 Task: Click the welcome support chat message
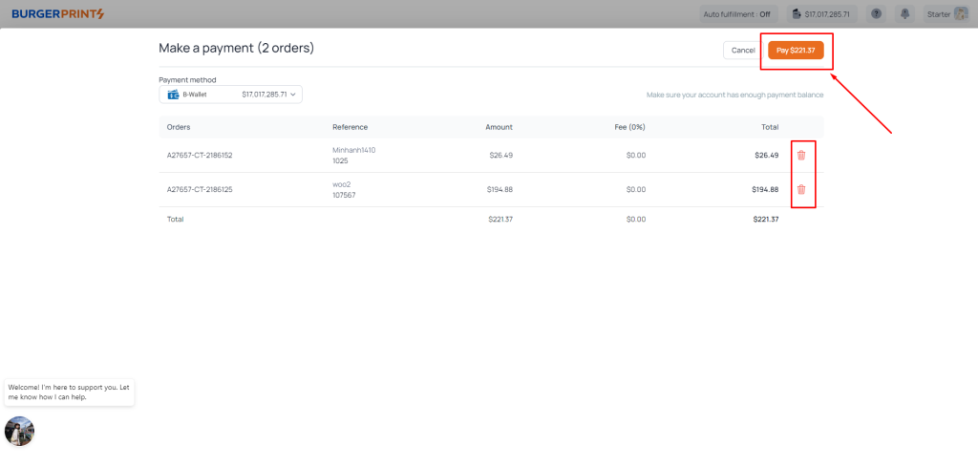[69, 392]
